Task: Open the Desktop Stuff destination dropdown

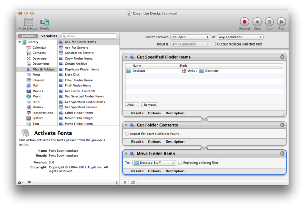Action: pos(154,163)
